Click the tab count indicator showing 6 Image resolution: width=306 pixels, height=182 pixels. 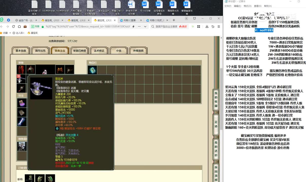[x=186, y=18]
